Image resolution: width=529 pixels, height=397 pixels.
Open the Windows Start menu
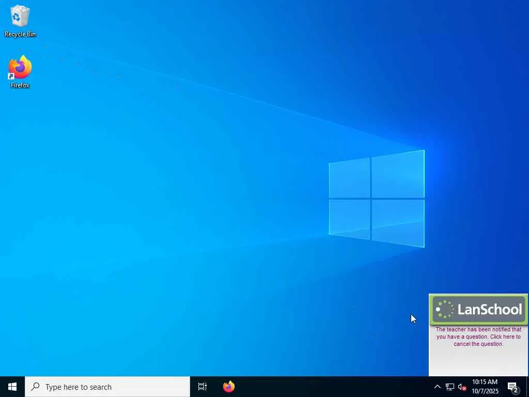click(x=12, y=387)
